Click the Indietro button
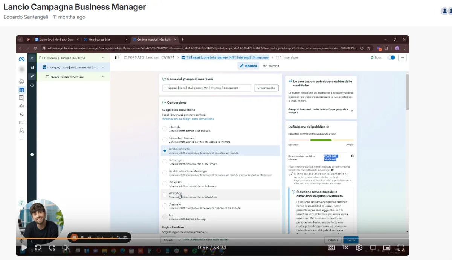 point(333,240)
